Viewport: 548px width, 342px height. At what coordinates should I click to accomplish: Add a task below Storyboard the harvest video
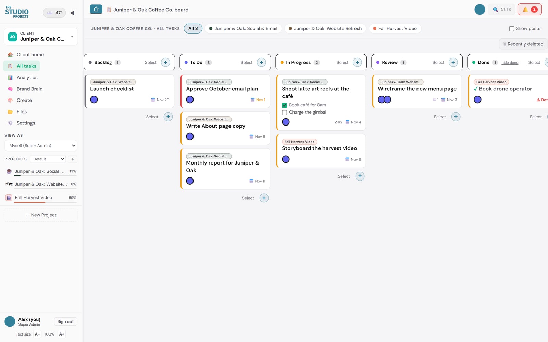(x=360, y=176)
